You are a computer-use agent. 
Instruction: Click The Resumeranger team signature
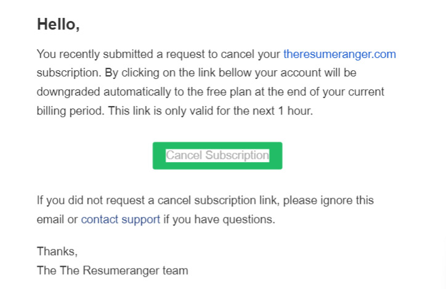(x=112, y=271)
